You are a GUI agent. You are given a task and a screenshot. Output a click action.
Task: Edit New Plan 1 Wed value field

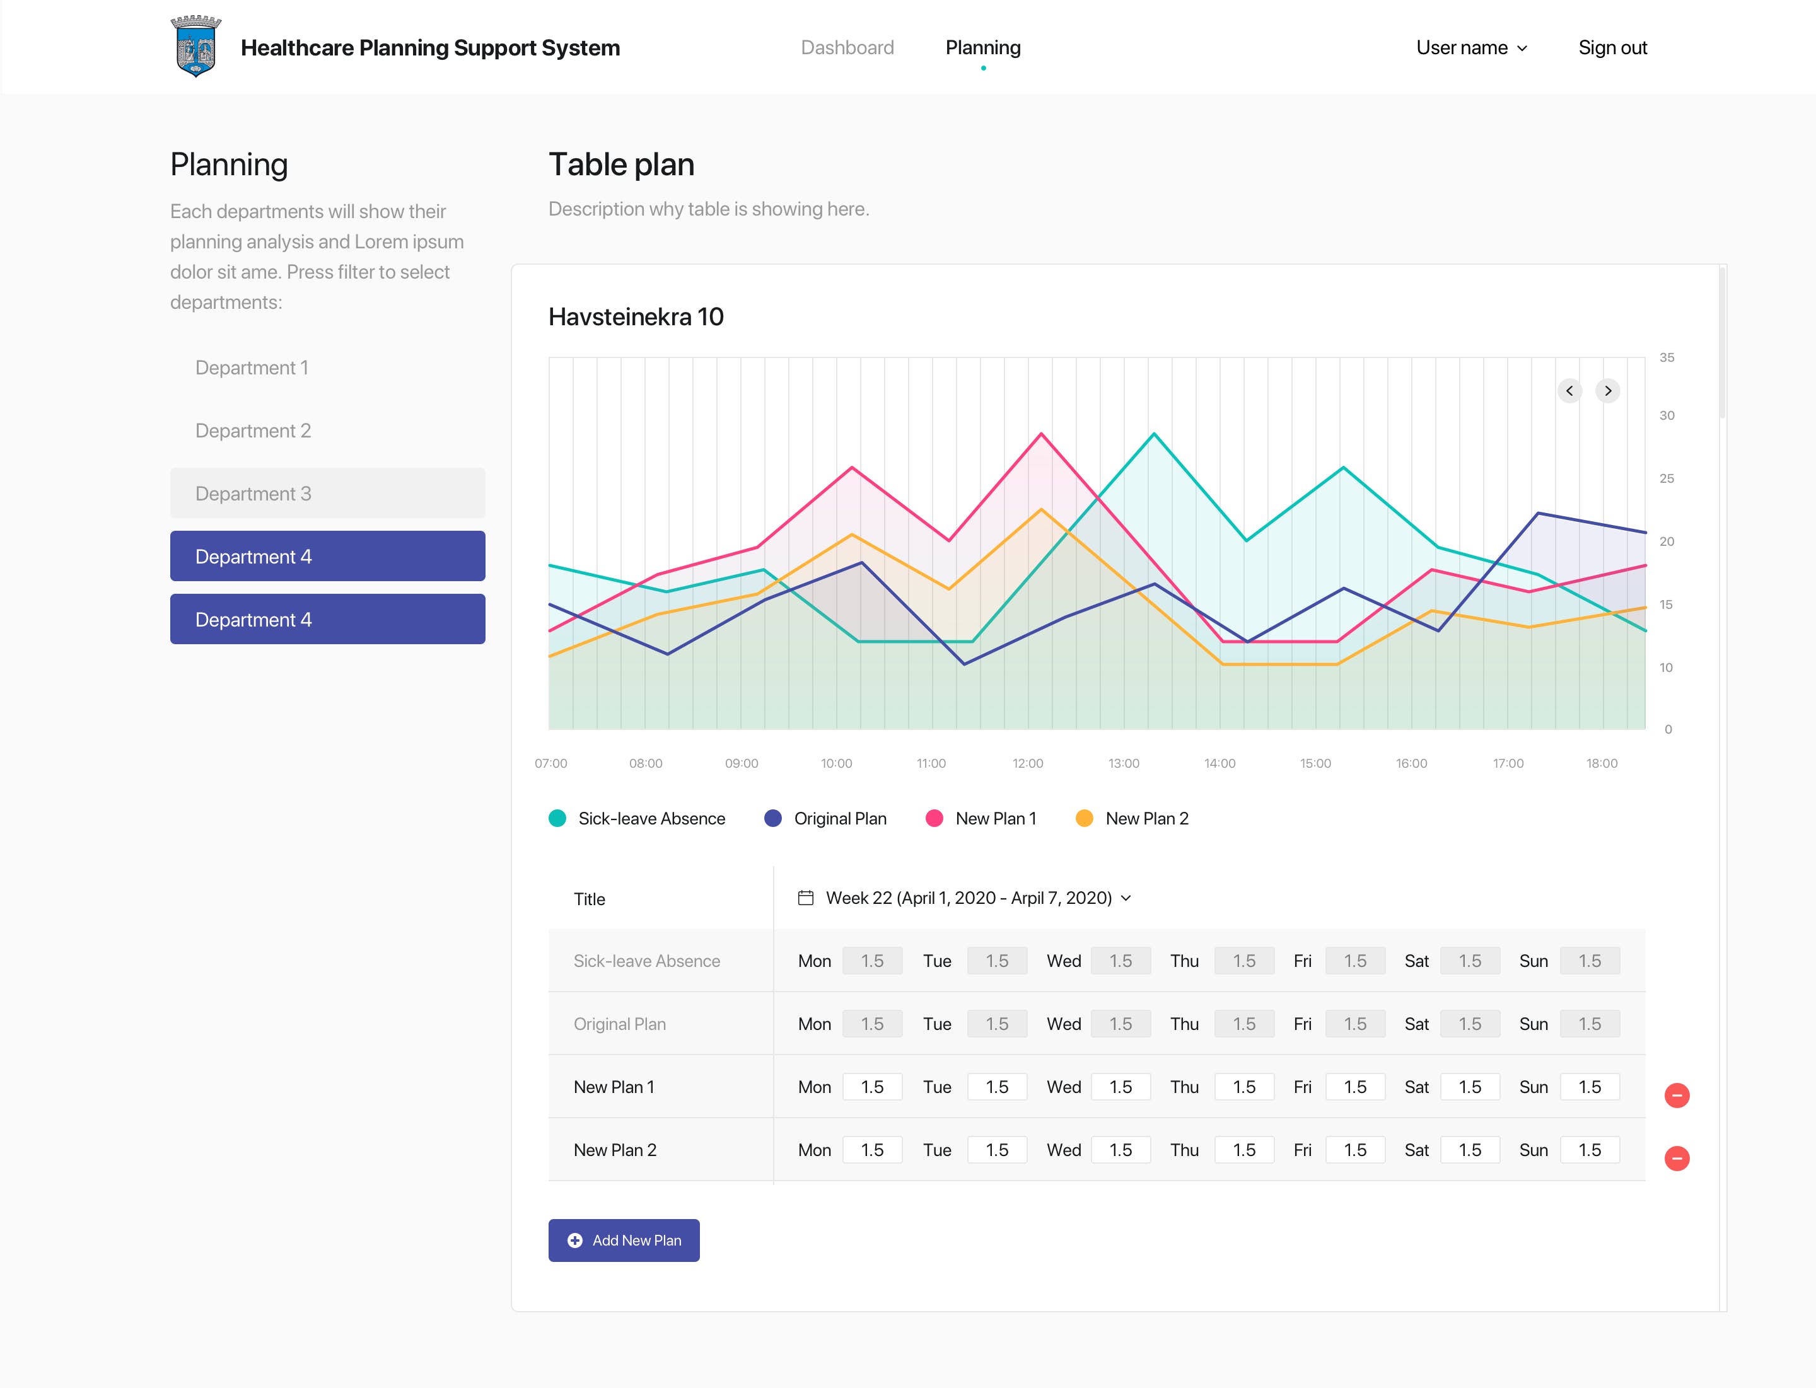point(1121,1087)
